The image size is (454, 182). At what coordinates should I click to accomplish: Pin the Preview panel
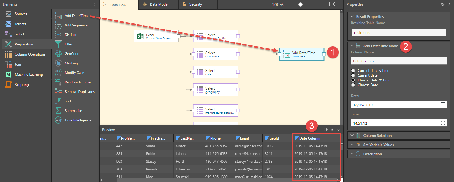pos(332,130)
